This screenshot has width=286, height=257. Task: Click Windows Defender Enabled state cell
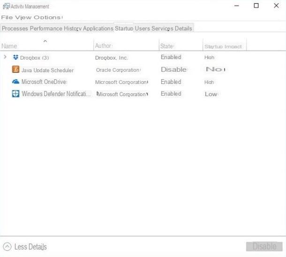pyautogui.click(x=171, y=94)
